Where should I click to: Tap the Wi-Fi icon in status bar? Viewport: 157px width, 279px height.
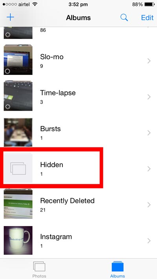(35, 4)
